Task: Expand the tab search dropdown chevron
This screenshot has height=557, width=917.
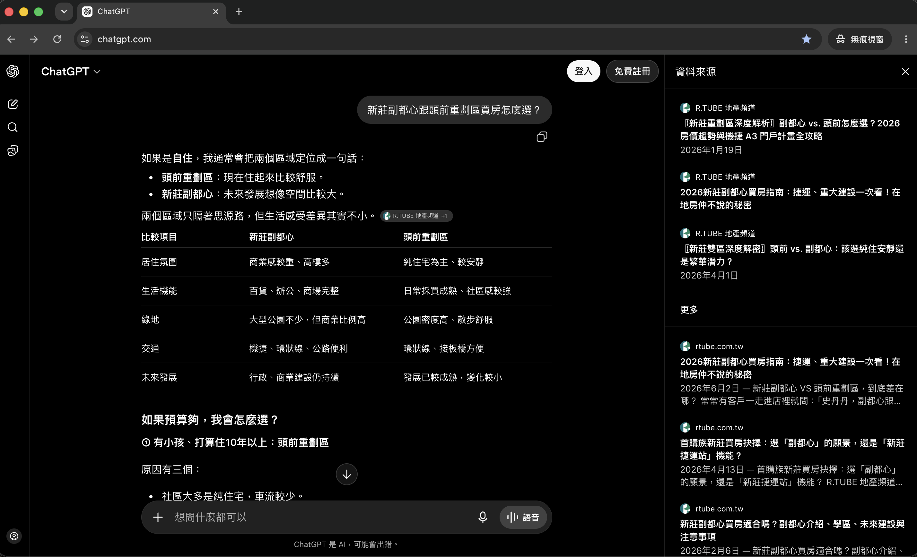Action: pos(64,12)
